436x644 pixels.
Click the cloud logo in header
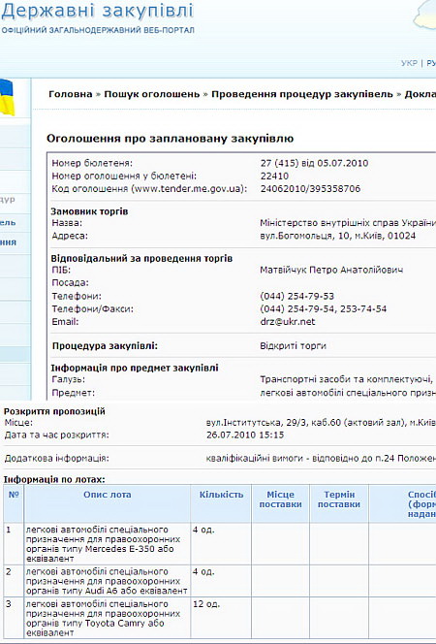coord(424,16)
